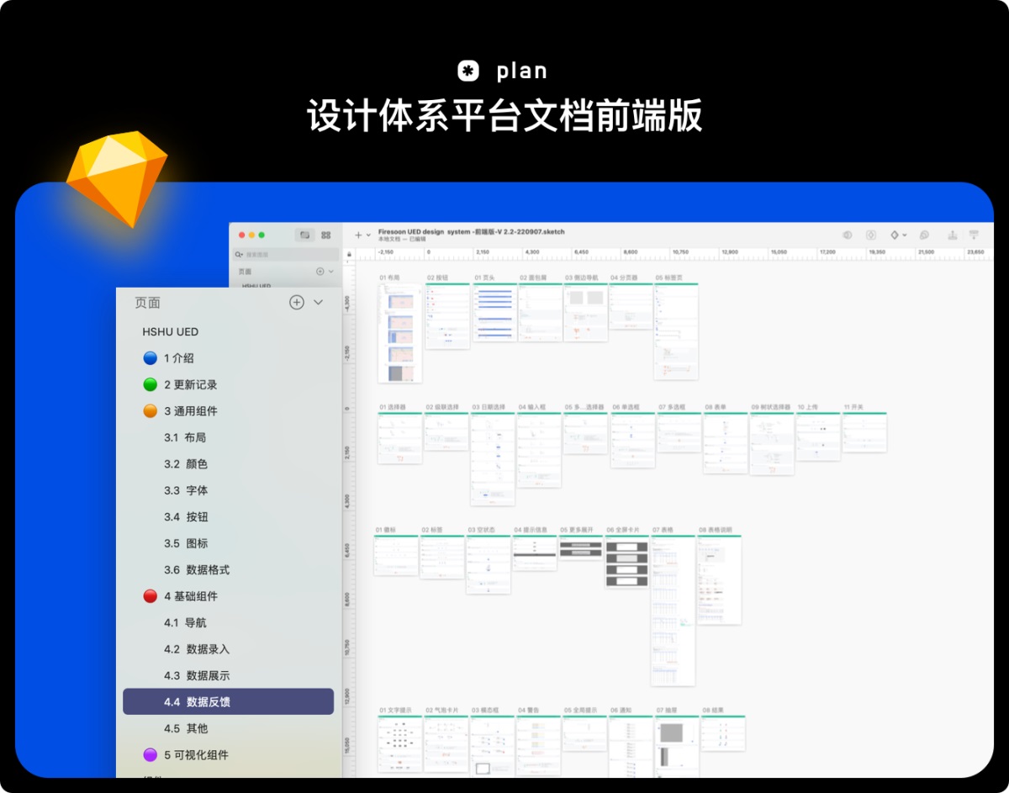Click small add page button in background sidebar
This screenshot has height=793, width=1009.
320,272
